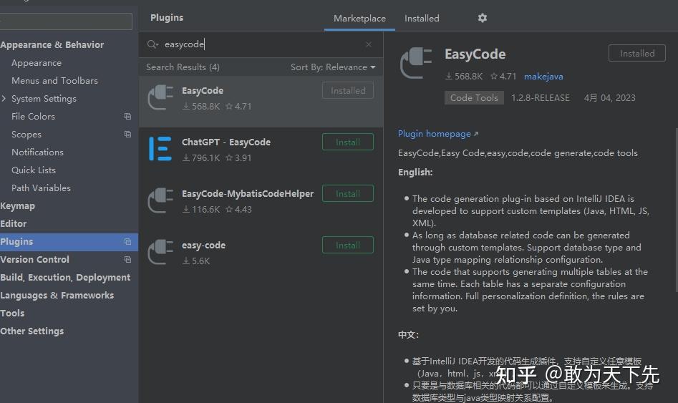Click the Installed button in EasyCode result row
678x403 pixels.
[348, 91]
